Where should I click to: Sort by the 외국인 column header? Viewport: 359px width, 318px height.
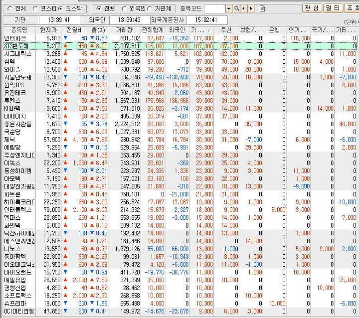click(177, 30)
